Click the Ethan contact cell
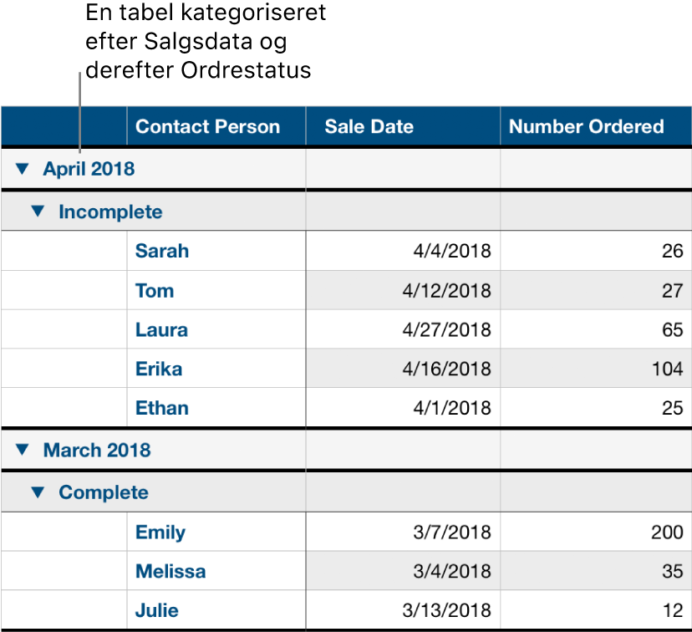 pyautogui.click(x=162, y=409)
